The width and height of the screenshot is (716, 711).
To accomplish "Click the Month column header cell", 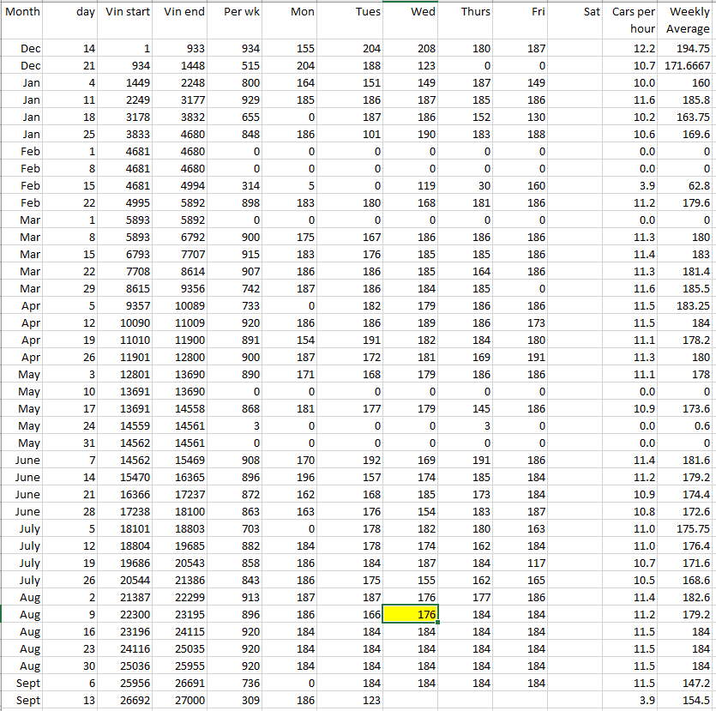I will (x=24, y=13).
